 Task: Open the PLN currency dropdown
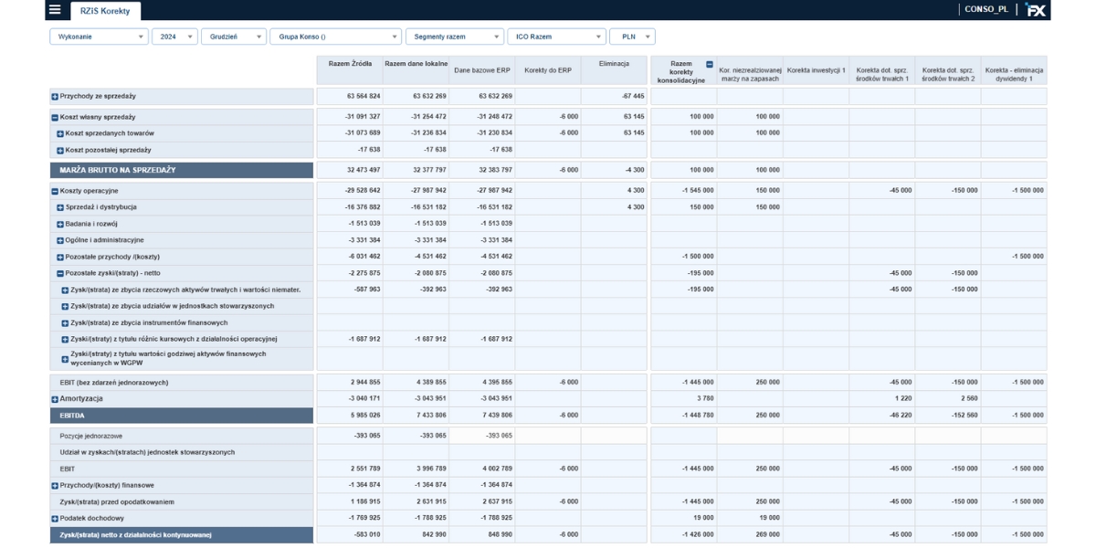pyautogui.click(x=633, y=37)
